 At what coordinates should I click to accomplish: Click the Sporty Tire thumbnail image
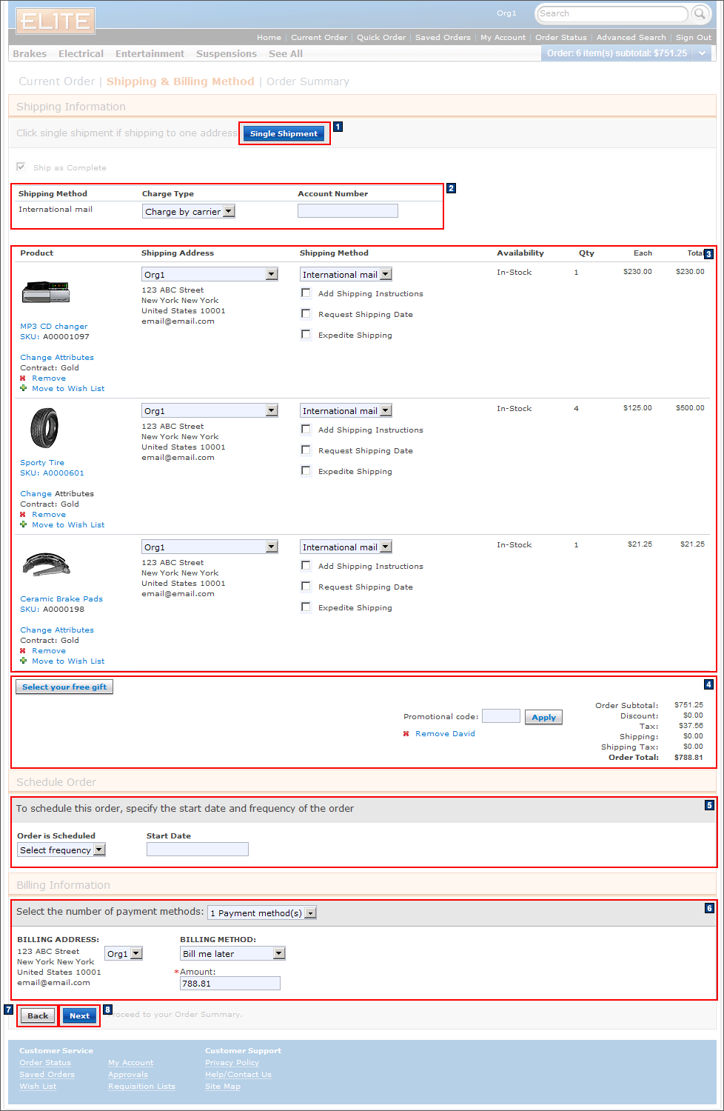[x=44, y=428]
